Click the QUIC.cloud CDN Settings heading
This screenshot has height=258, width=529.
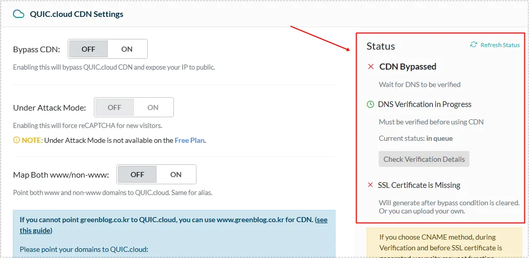[x=76, y=14]
